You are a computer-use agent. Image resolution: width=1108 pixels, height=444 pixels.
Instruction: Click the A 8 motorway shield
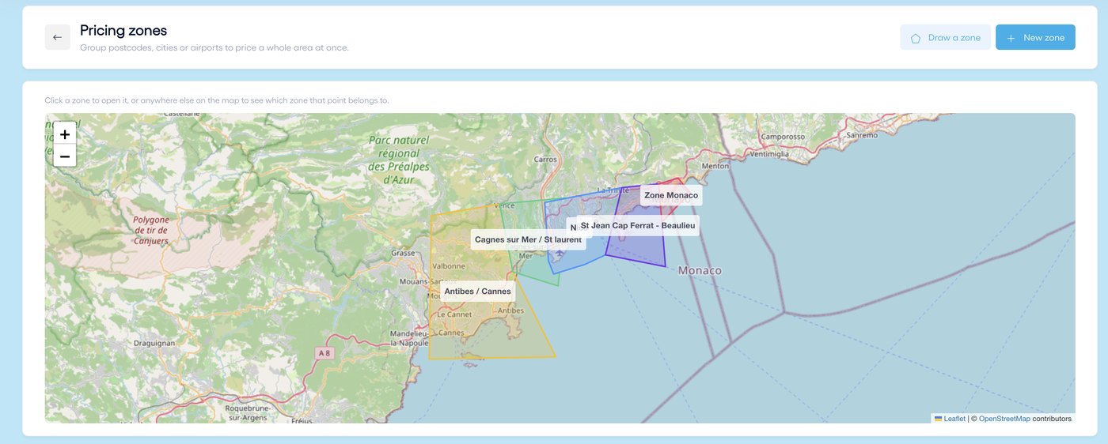323,352
